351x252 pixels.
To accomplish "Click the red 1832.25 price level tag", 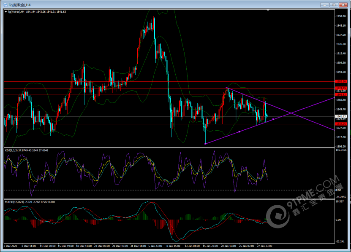I will (x=341, y=124).
